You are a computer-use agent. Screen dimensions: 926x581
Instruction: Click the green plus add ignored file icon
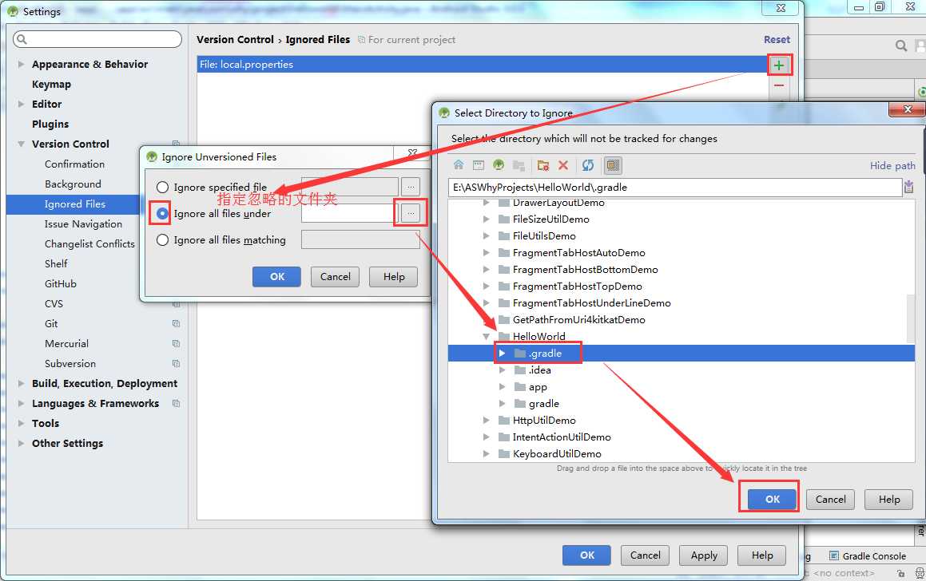[779, 65]
